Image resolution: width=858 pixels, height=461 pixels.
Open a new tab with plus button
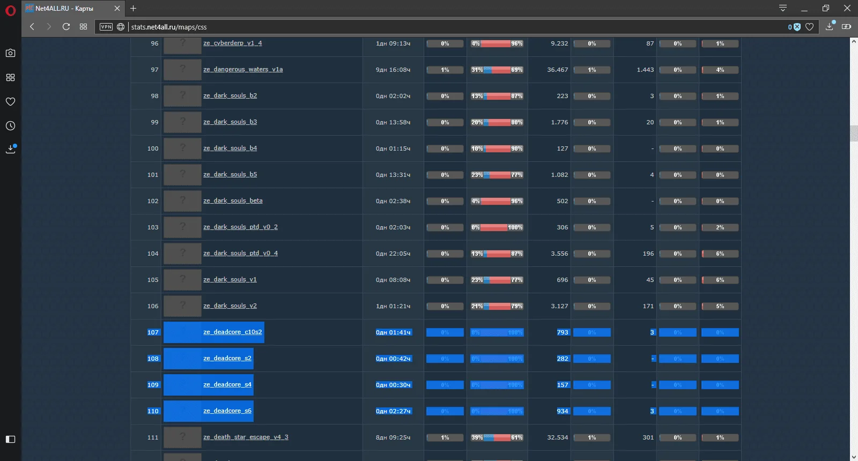pyautogui.click(x=134, y=9)
